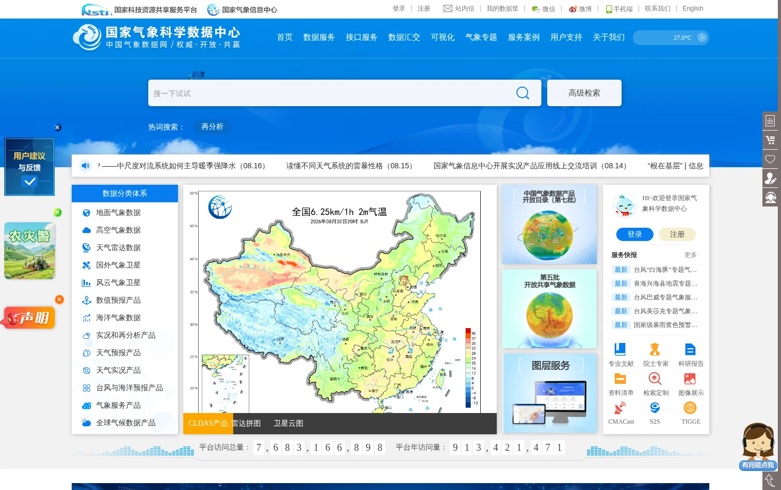
Task: Click the back-to-top arrow icon
Action: pos(770,481)
